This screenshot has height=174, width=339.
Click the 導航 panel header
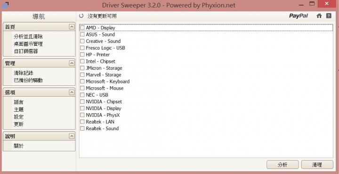point(39,17)
